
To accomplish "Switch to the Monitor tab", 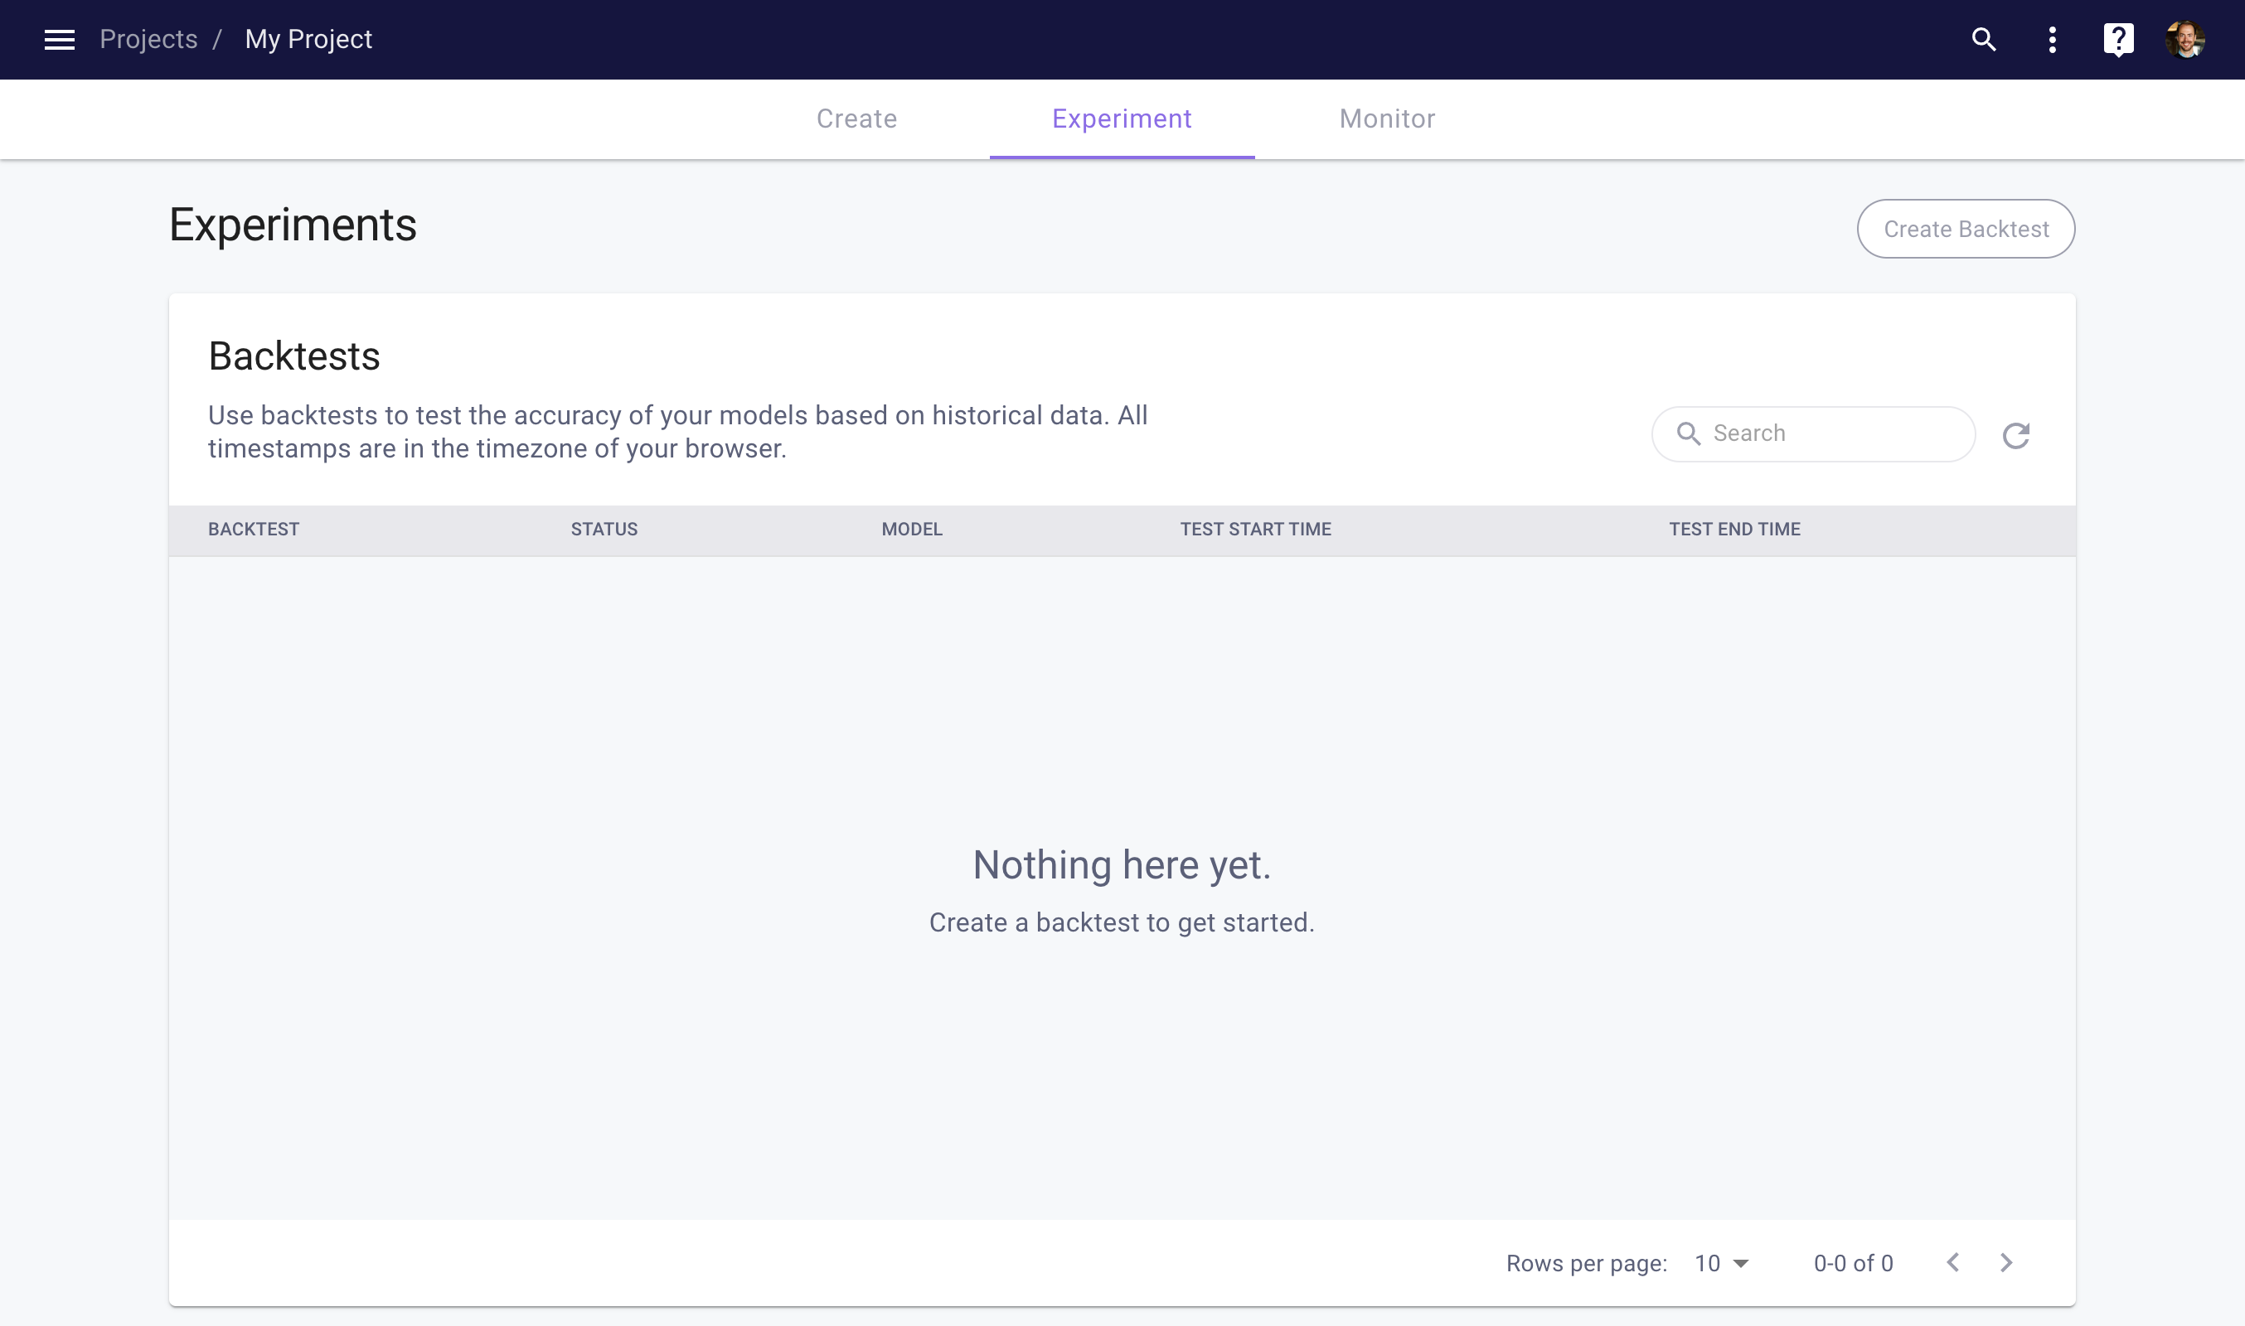I will [1387, 119].
